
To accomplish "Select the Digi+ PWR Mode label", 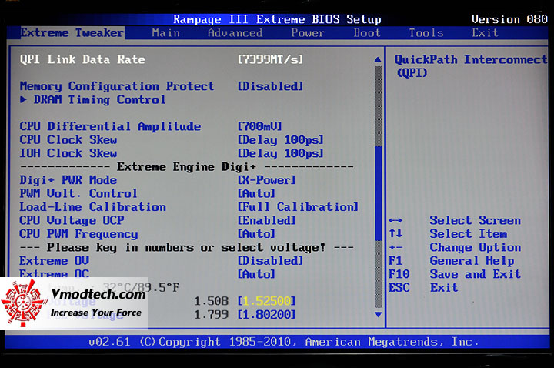I will (x=68, y=180).
